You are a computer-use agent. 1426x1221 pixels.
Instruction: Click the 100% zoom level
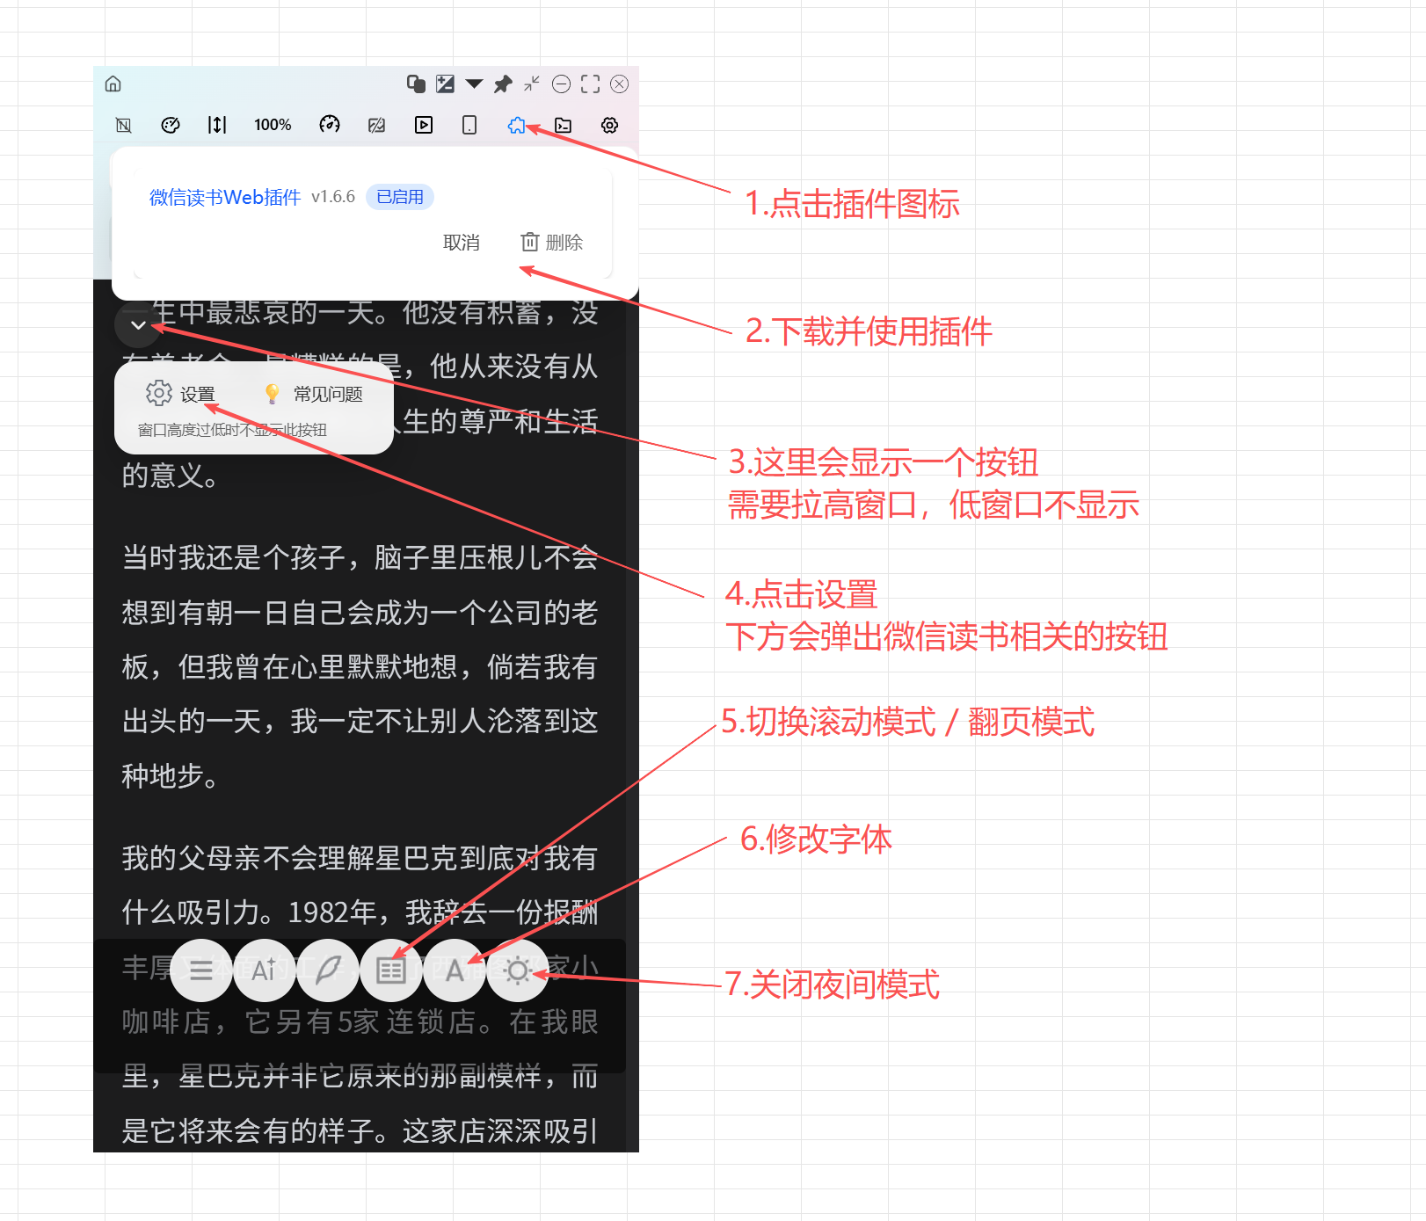point(273,125)
